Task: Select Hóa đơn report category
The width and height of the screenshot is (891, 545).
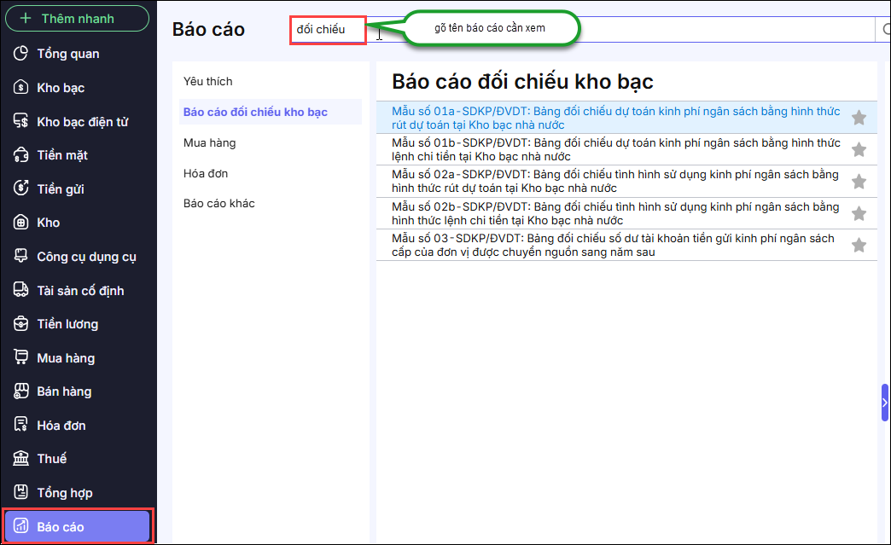Action: 205,174
